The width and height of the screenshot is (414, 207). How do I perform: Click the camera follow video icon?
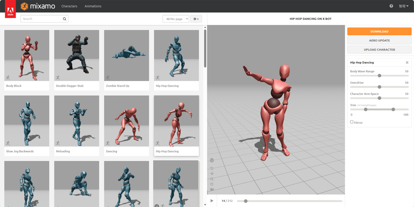212,189
